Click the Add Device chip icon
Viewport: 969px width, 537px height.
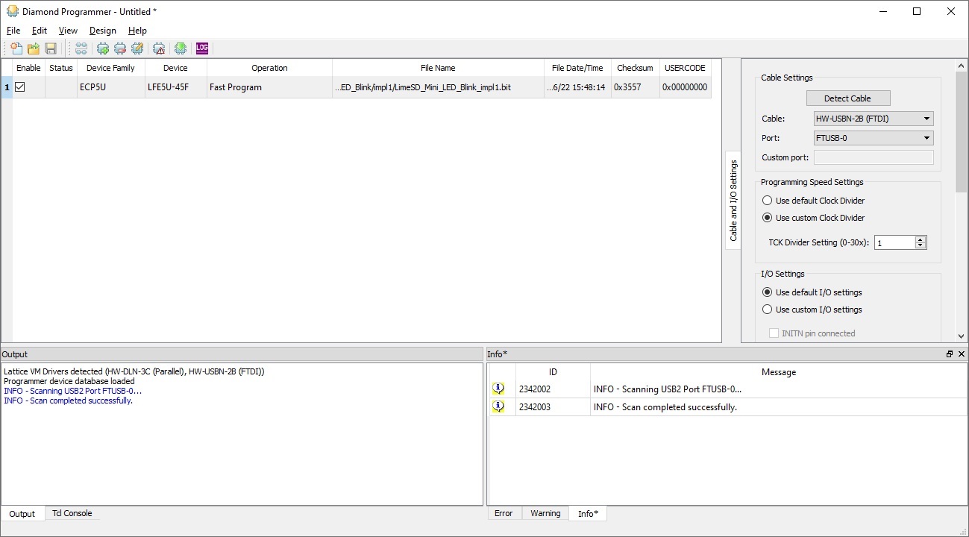coord(103,48)
